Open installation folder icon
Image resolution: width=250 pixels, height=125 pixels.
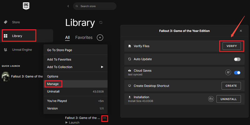(211, 99)
